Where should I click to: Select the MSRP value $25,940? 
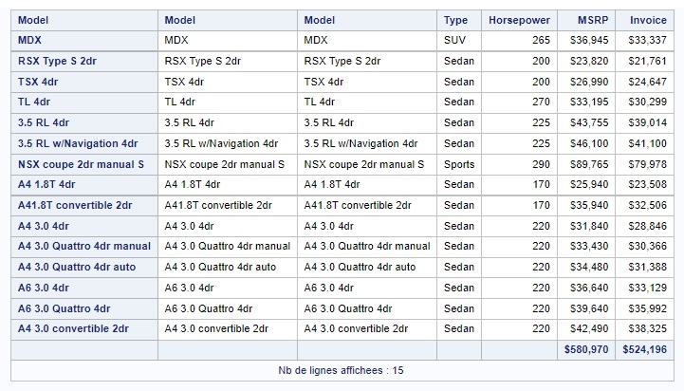tap(590, 185)
